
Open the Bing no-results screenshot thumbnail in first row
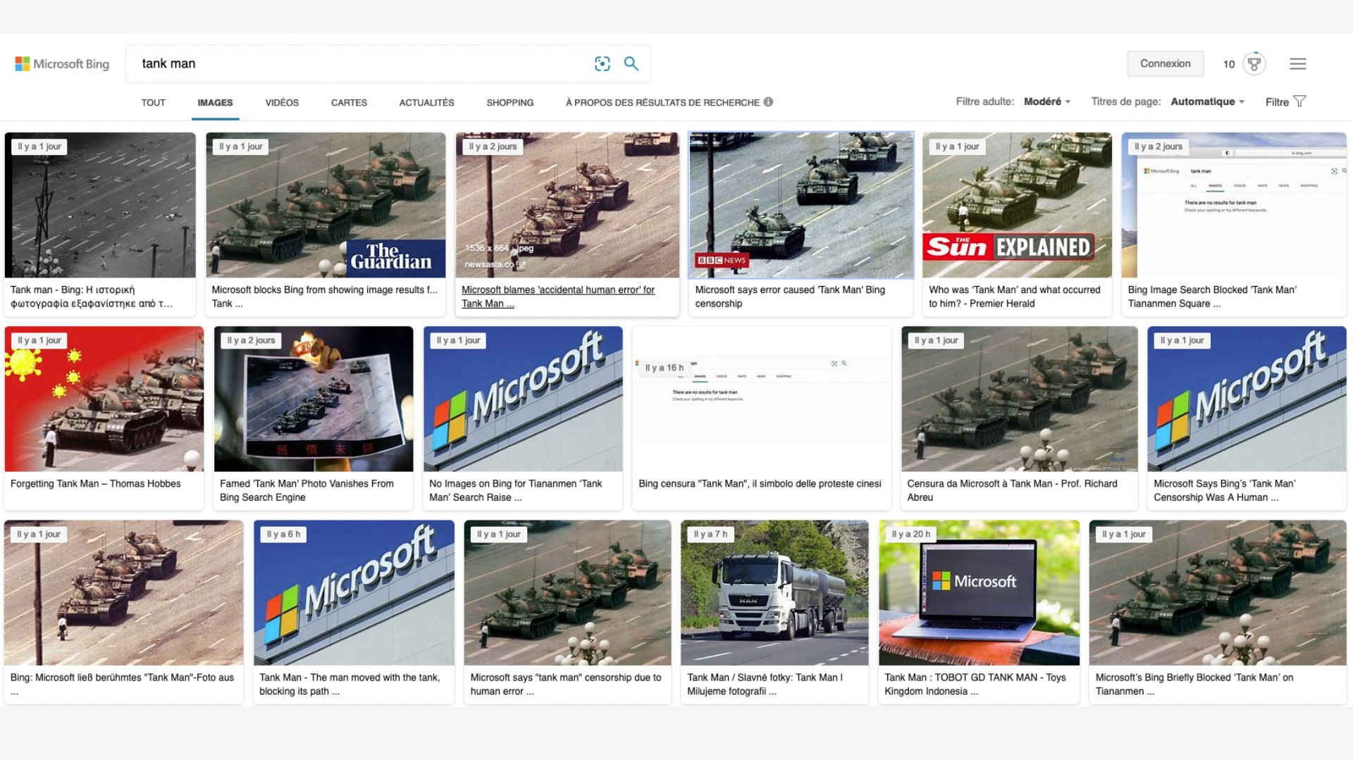(1234, 205)
